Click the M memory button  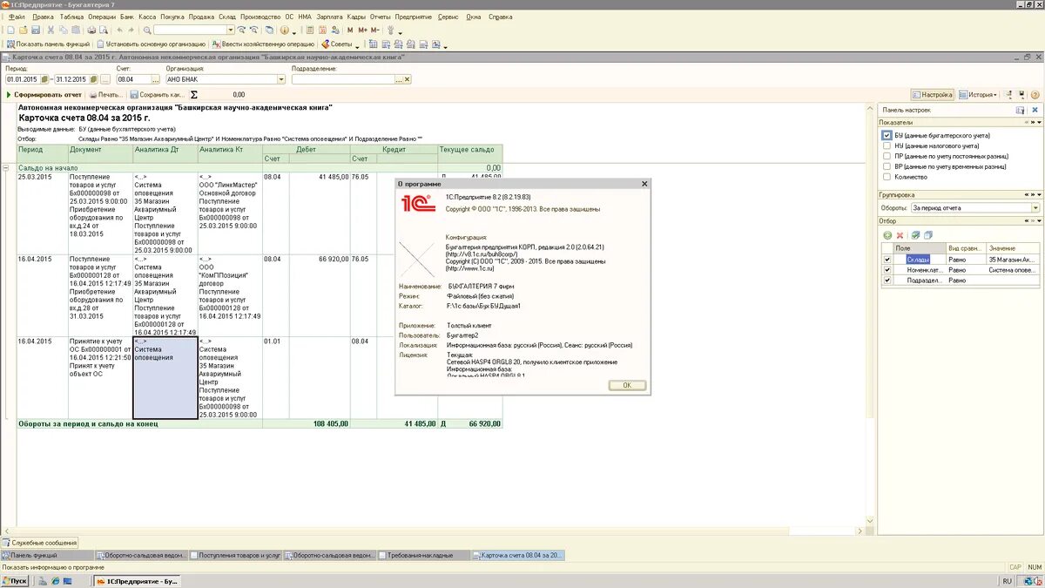point(350,30)
